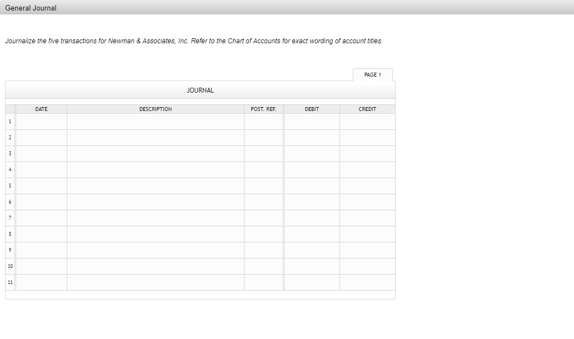This screenshot has width=574, height=339.
Task: Click row number 6 label
Action: point(10,202)
